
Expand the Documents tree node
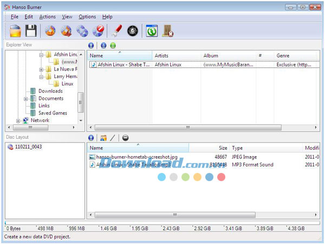point(25,99)
